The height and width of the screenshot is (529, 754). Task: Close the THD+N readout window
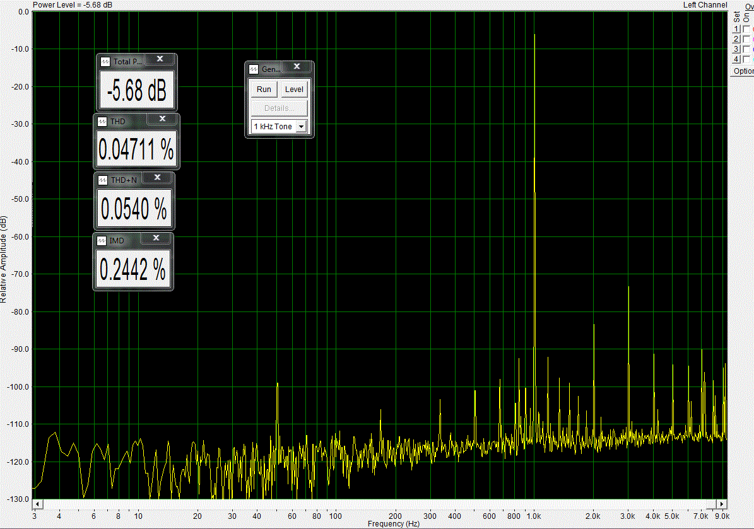(157, 177)
